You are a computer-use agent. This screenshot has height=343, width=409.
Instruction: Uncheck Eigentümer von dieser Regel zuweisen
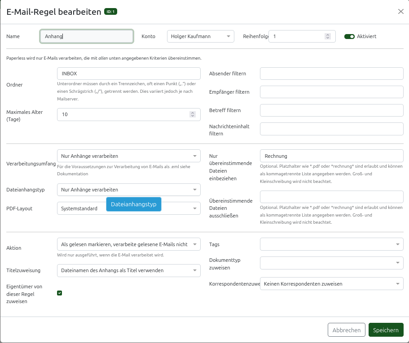pos(59,293)
